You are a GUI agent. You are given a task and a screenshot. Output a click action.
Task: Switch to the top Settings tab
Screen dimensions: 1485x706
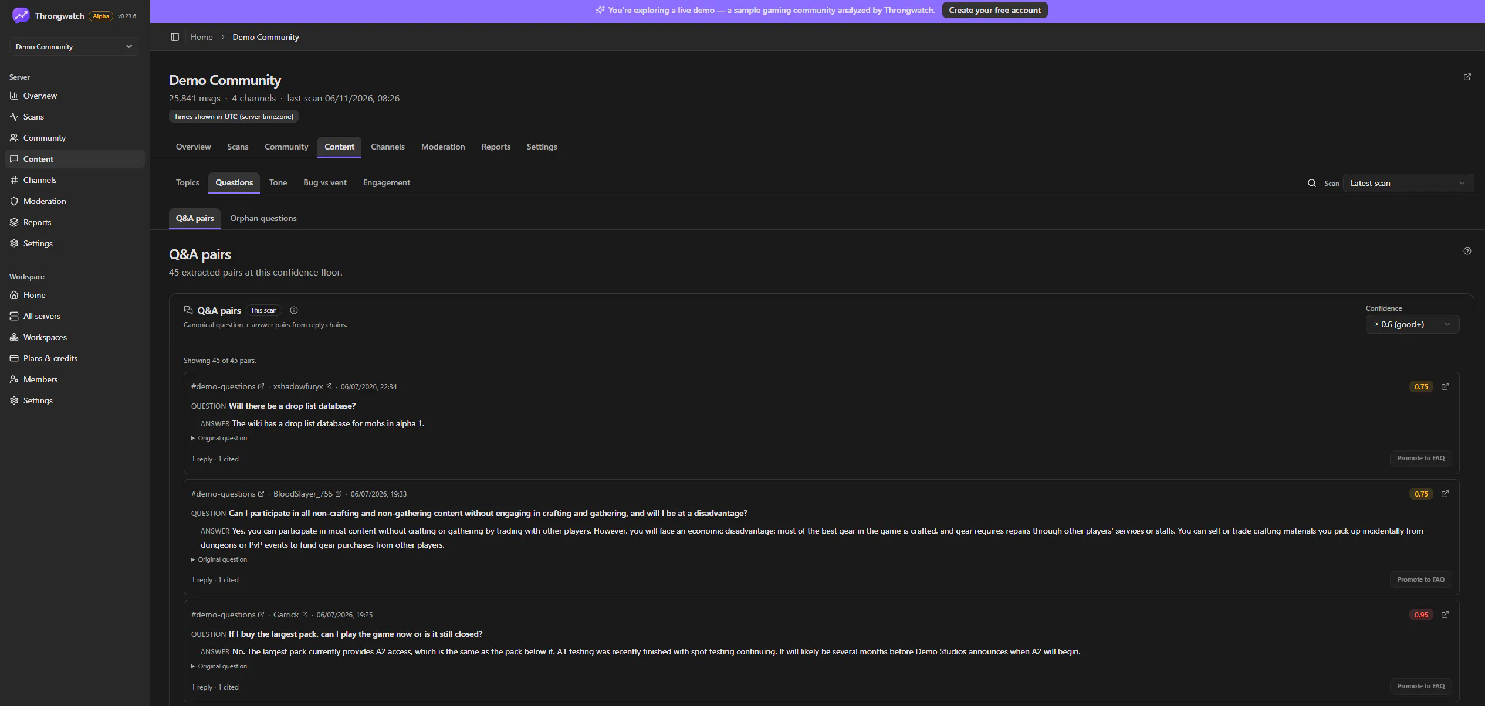pyautogui.click(x=542, y=147)
